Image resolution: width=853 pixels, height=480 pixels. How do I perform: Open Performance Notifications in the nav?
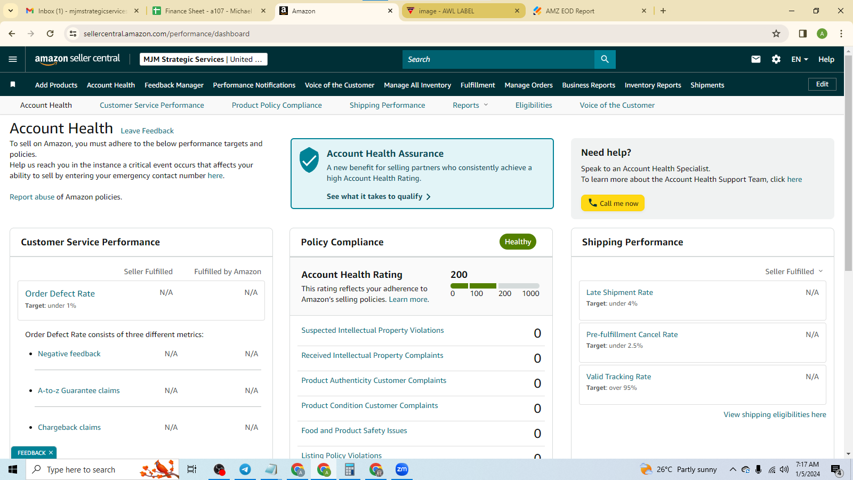coord(254,85)
